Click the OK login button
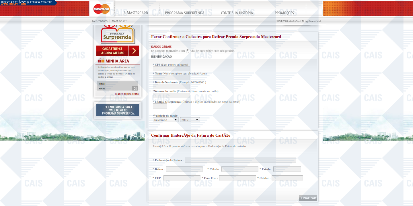 135,89
